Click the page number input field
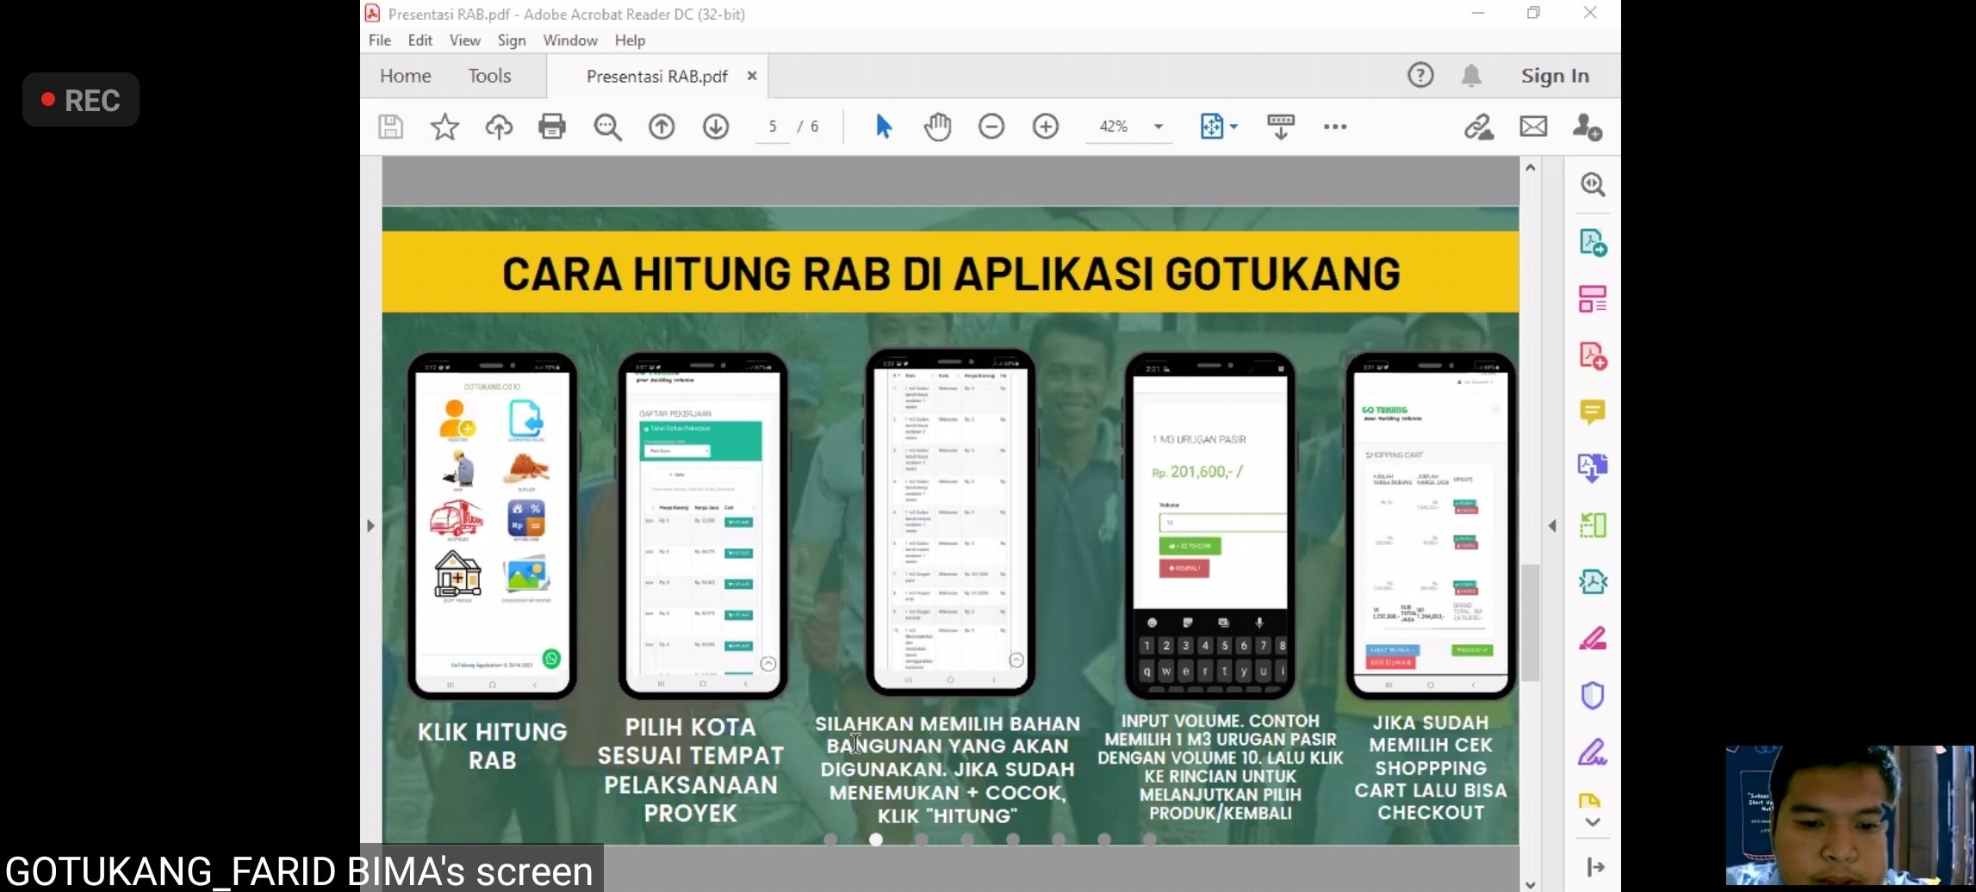Image resolution: width=1976 pixels, height=892 pixels. 773,127
